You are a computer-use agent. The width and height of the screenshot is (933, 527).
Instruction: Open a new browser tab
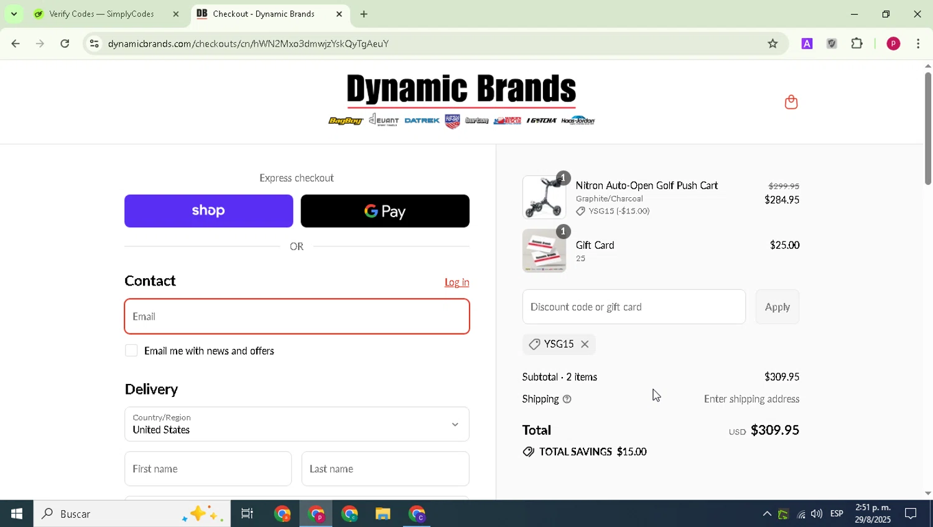[x=364, y=14]
